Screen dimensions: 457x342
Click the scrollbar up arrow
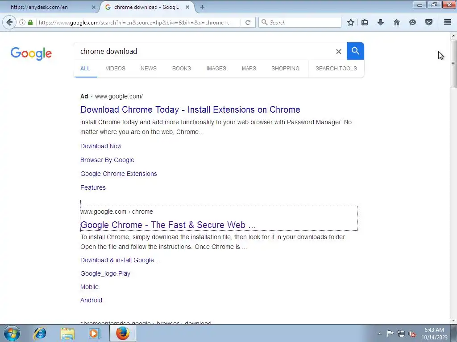pos(453,36)
